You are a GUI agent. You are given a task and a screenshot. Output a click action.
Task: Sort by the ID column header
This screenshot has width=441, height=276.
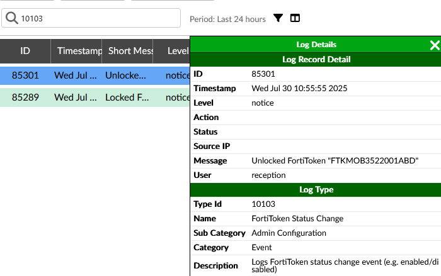[x=25, y=51]
